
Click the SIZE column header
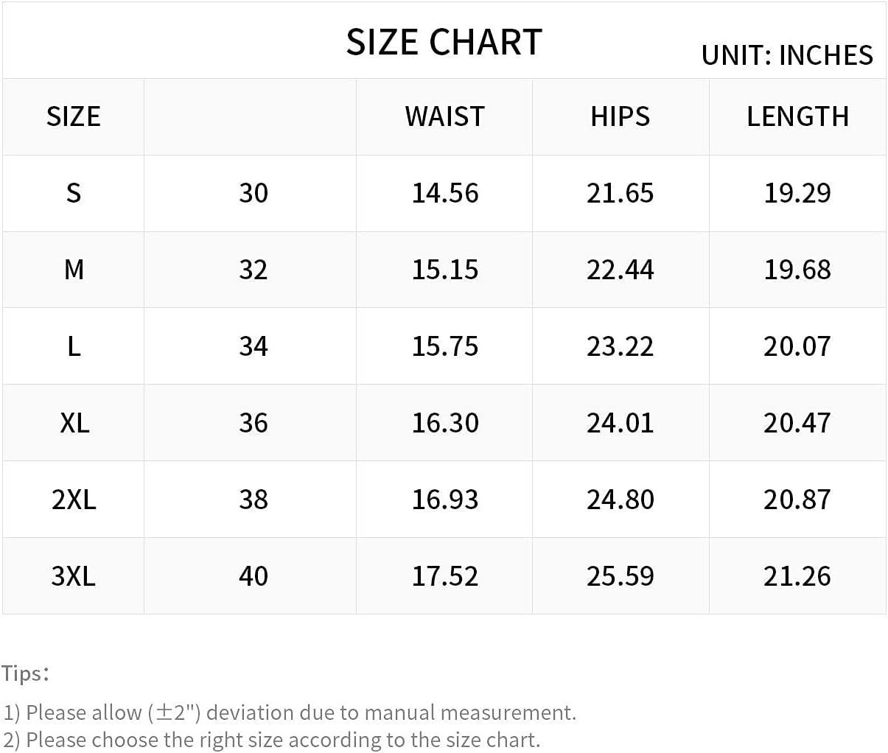pos(74,116)
